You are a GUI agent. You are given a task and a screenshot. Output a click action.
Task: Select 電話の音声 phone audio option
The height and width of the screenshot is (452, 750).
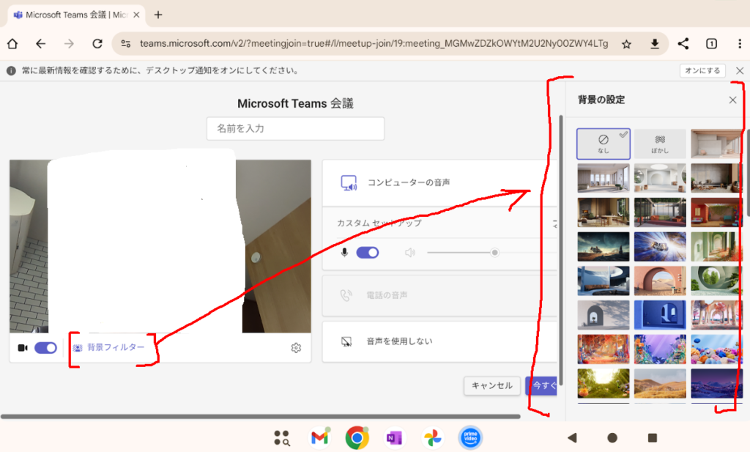click(439, 295)
